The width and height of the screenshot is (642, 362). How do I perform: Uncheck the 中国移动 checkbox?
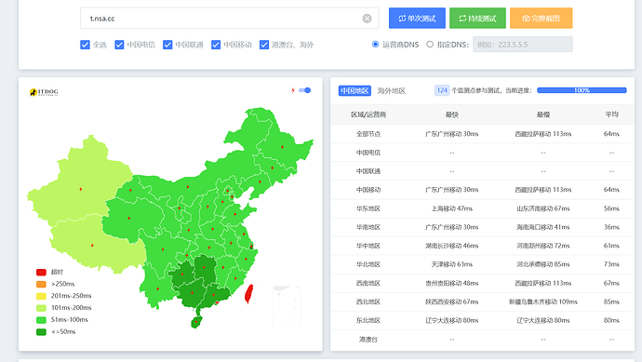click(216, 45)
